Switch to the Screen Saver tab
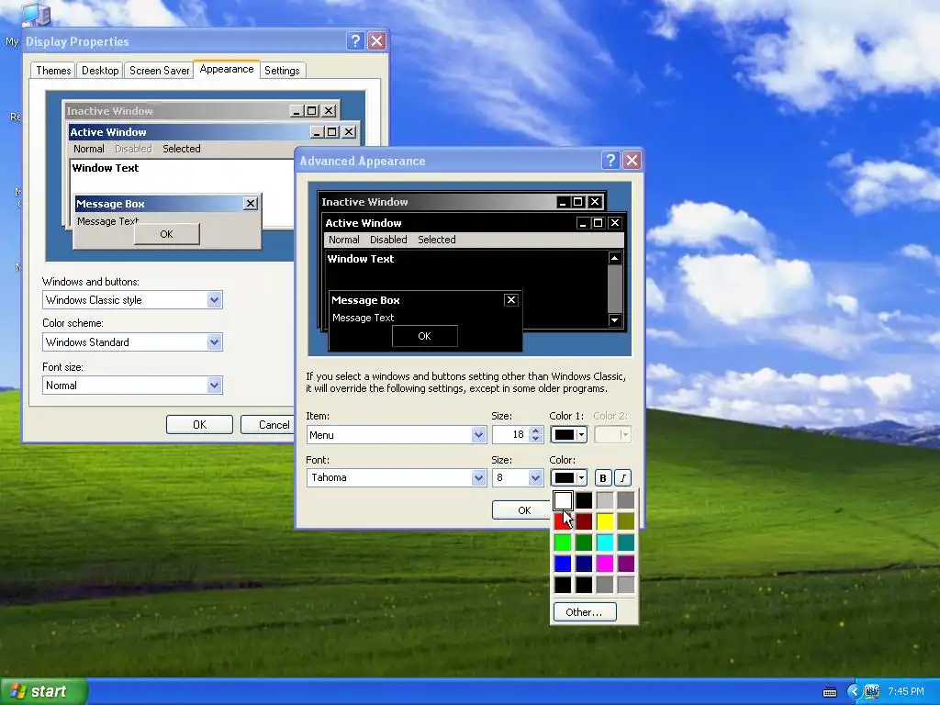Screen dimensions: 940x705 click(x=160, y=70)
